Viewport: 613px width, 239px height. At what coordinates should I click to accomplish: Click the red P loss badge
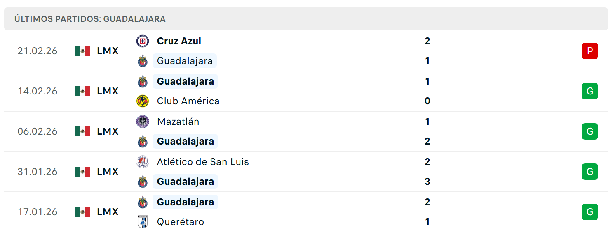[590, 51]
